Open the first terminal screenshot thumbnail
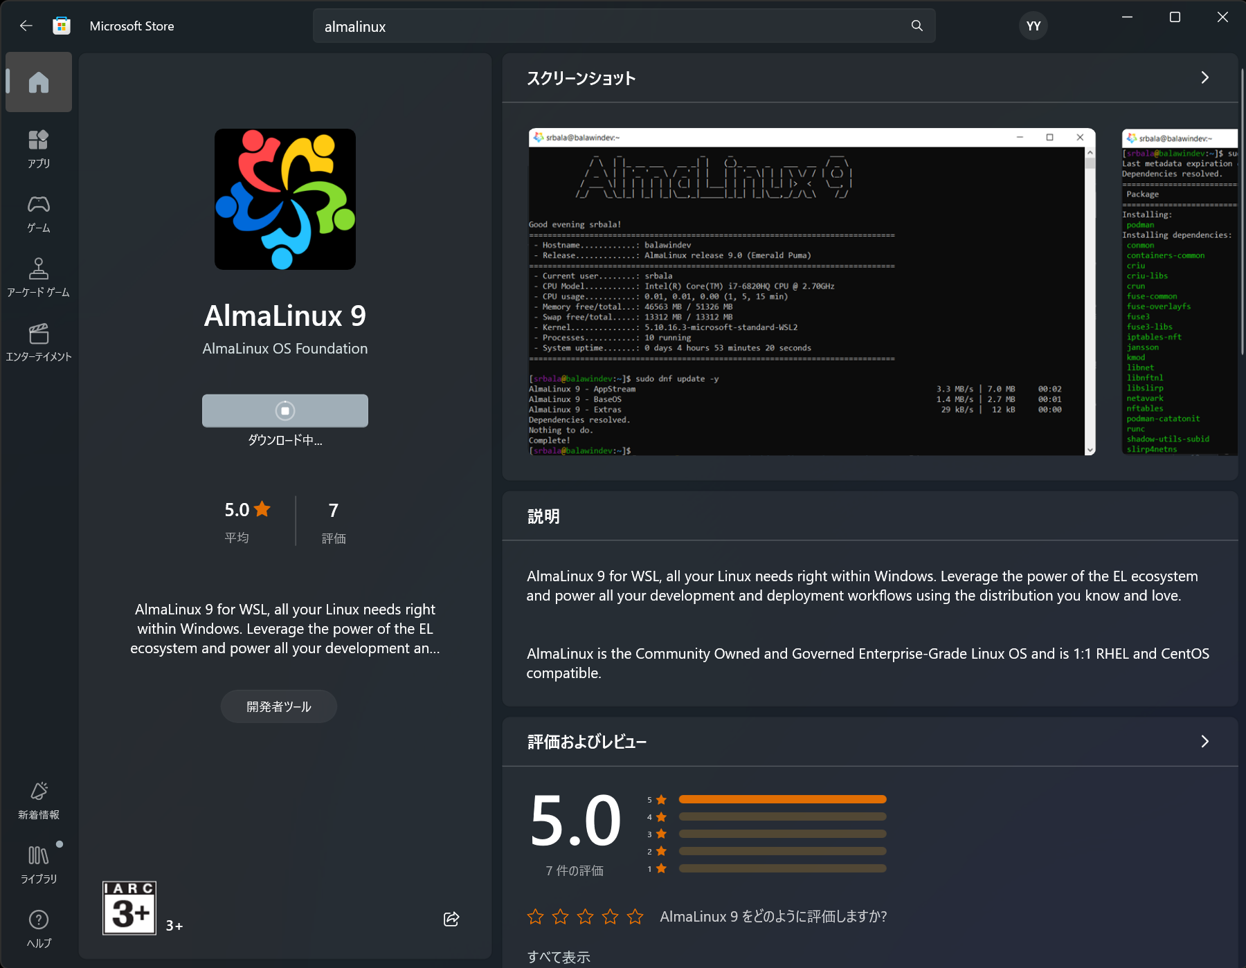The width and height of the screenshot is (1246, 968). tap(812, 291)
